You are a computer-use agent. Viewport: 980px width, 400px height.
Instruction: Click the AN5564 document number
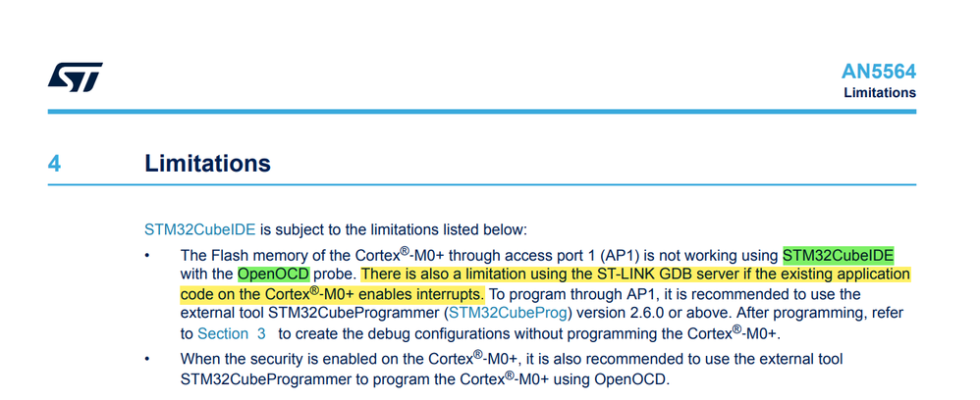click(x=878, y=73)
